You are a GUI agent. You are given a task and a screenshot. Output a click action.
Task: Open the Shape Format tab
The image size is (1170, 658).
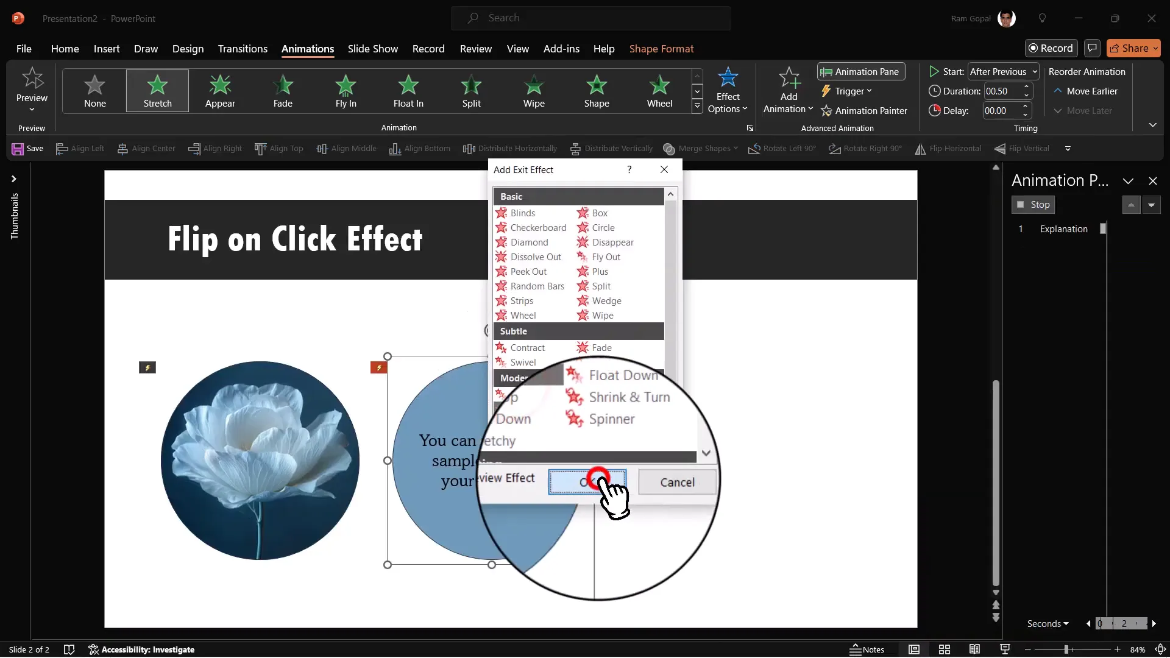661,49
